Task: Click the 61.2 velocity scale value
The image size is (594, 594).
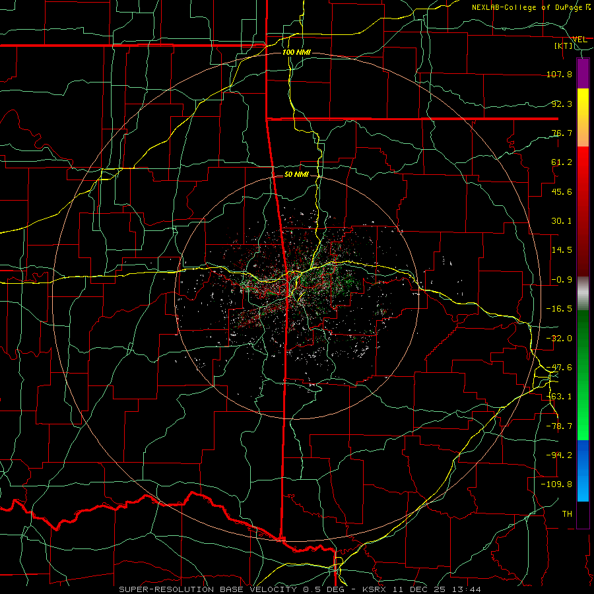Action: [562, 162]
